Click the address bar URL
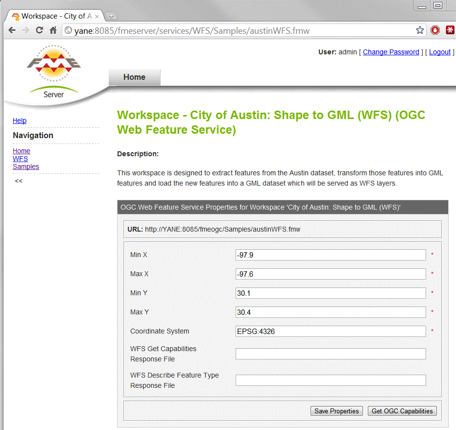456x430 pixels. point(192,30)
